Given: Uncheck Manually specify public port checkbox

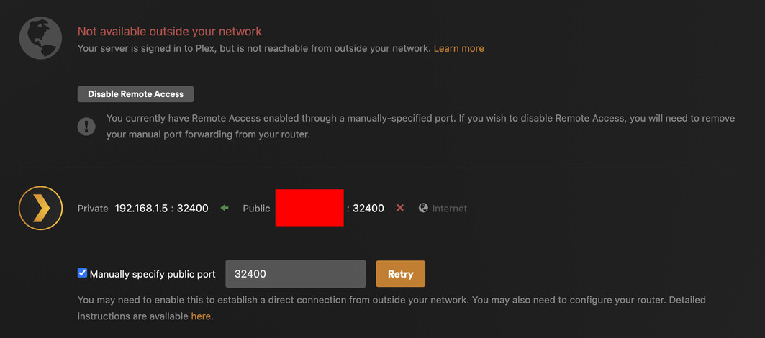Looking at the screenshot, I should 82,273.
